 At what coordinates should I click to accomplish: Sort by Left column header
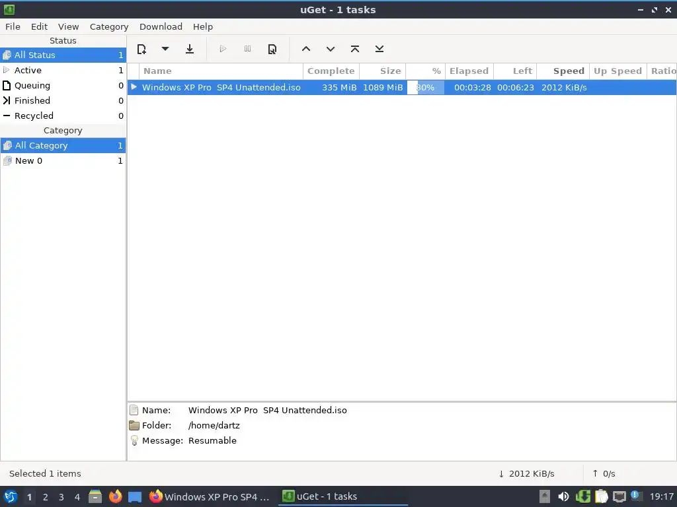click(515, 71)
